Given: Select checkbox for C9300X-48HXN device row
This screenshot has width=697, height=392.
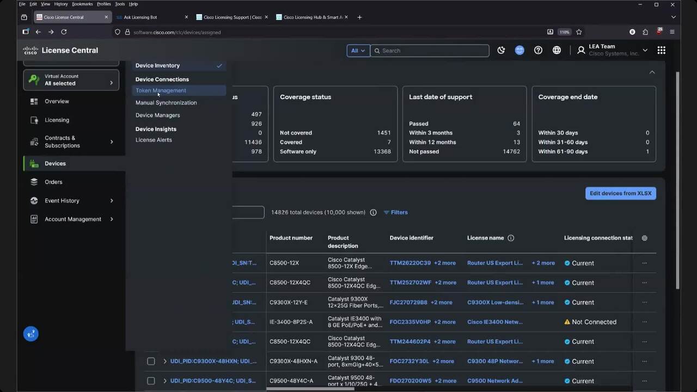Looking at the screenshot, I should pyautogui.click(x=151, y=361).
